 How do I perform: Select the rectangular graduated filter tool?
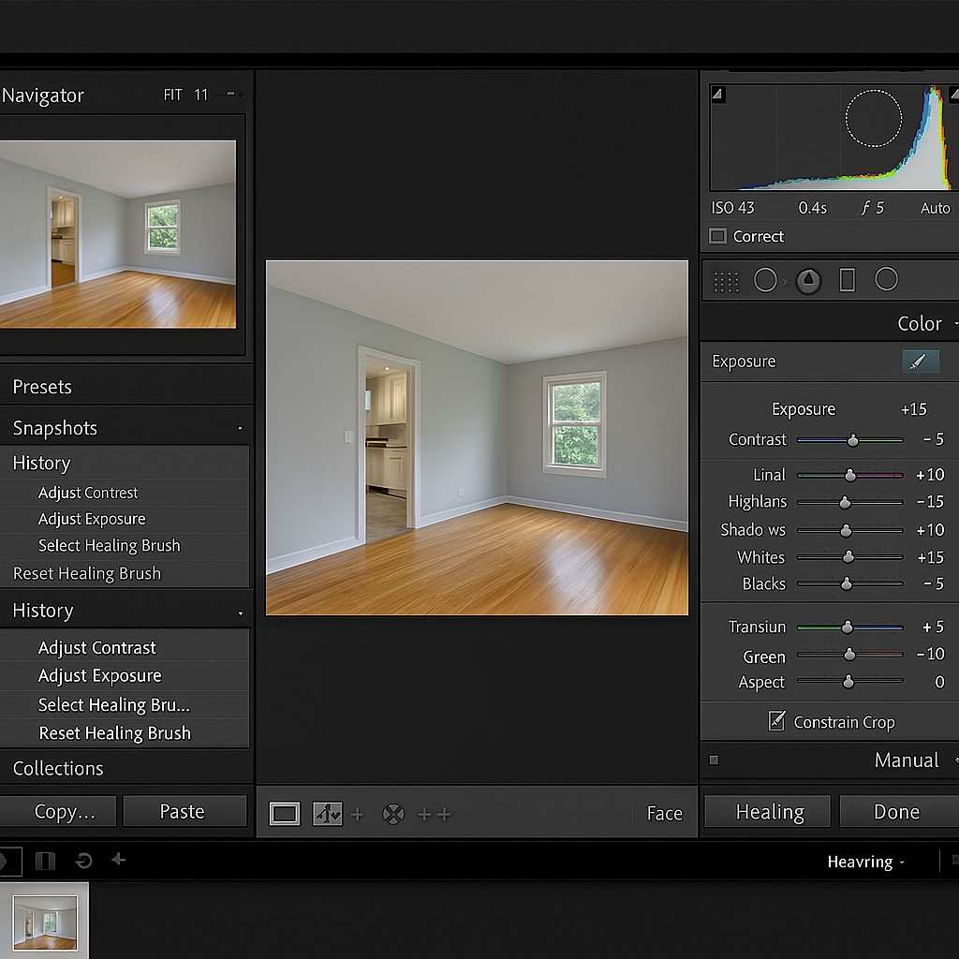[847, 280]
